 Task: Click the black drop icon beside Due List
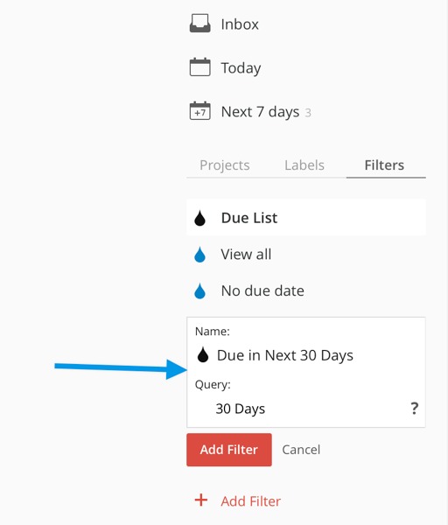(x=199, y=218)
